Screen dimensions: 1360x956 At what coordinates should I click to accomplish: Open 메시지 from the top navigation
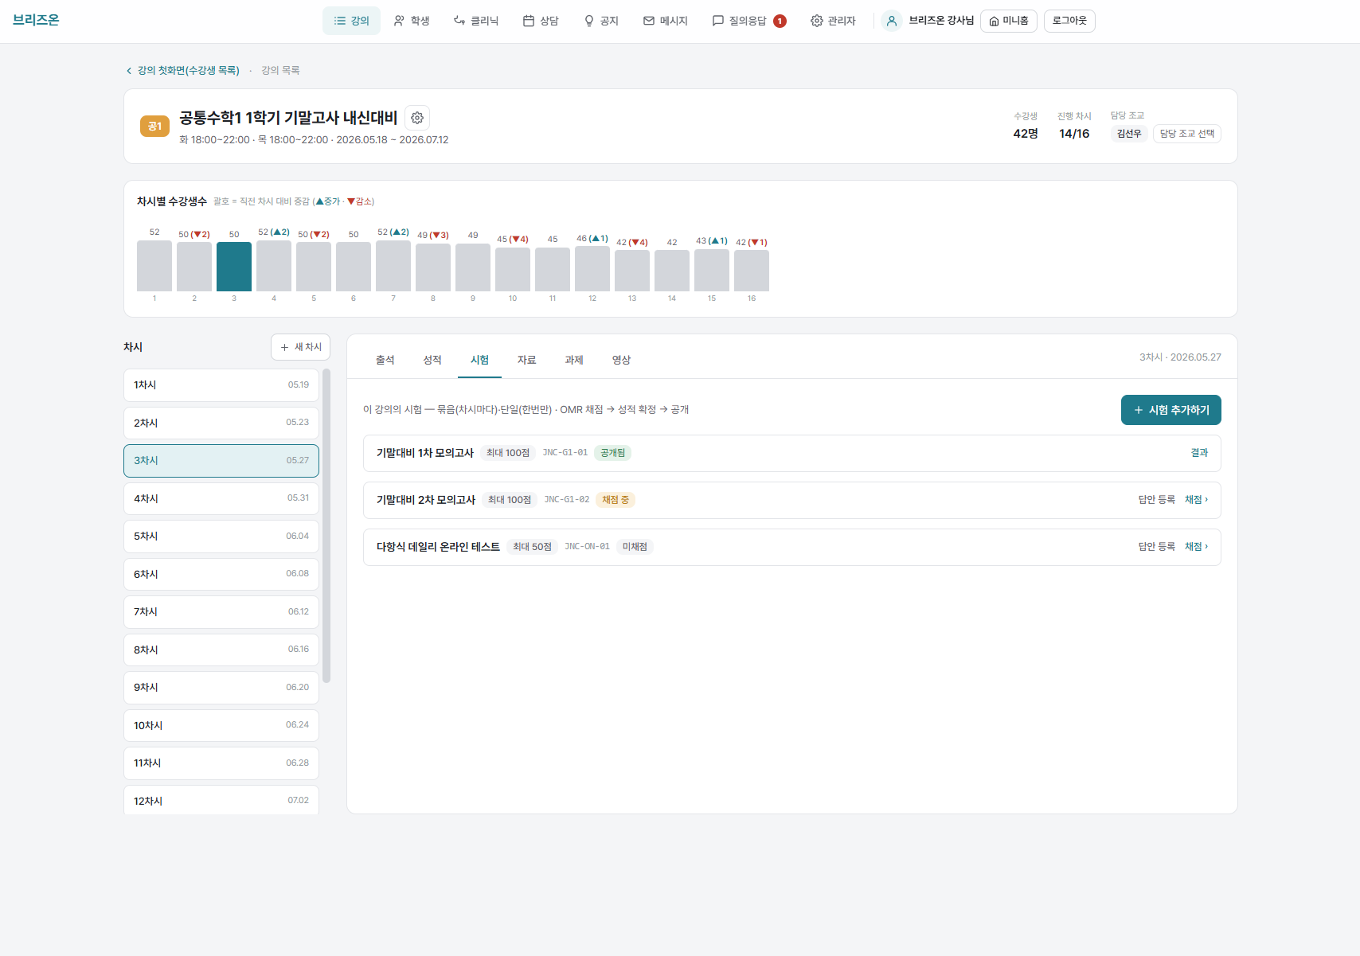click(x=666, y=21)
